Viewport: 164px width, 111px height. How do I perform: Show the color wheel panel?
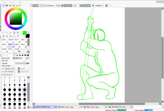(x=4, y=5)
